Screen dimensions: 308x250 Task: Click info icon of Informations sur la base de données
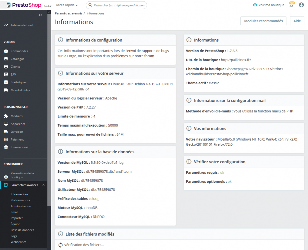[61, 152]
